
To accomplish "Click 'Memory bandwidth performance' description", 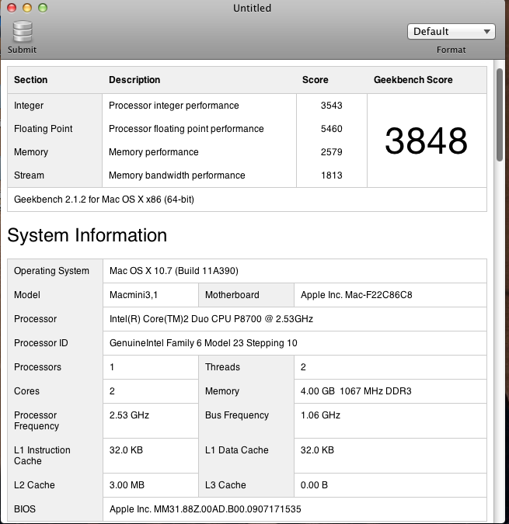I will coord(177,175).
